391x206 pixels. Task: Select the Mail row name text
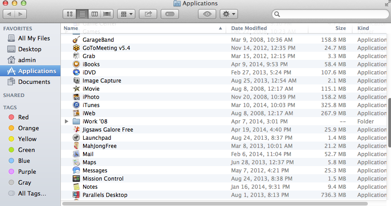(x=88, y=154)
